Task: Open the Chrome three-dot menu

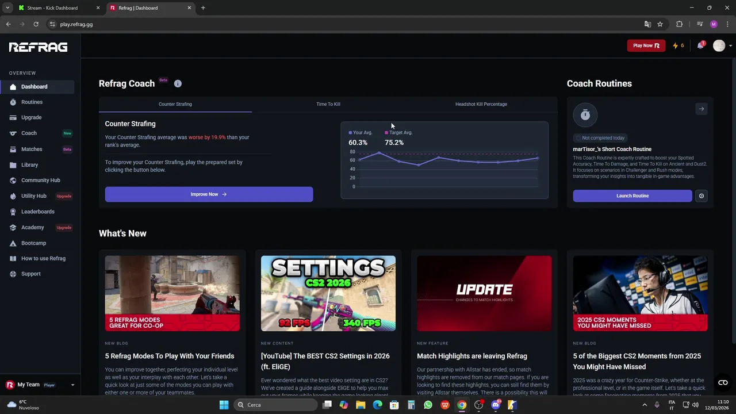Action: [x=727, y=24]
